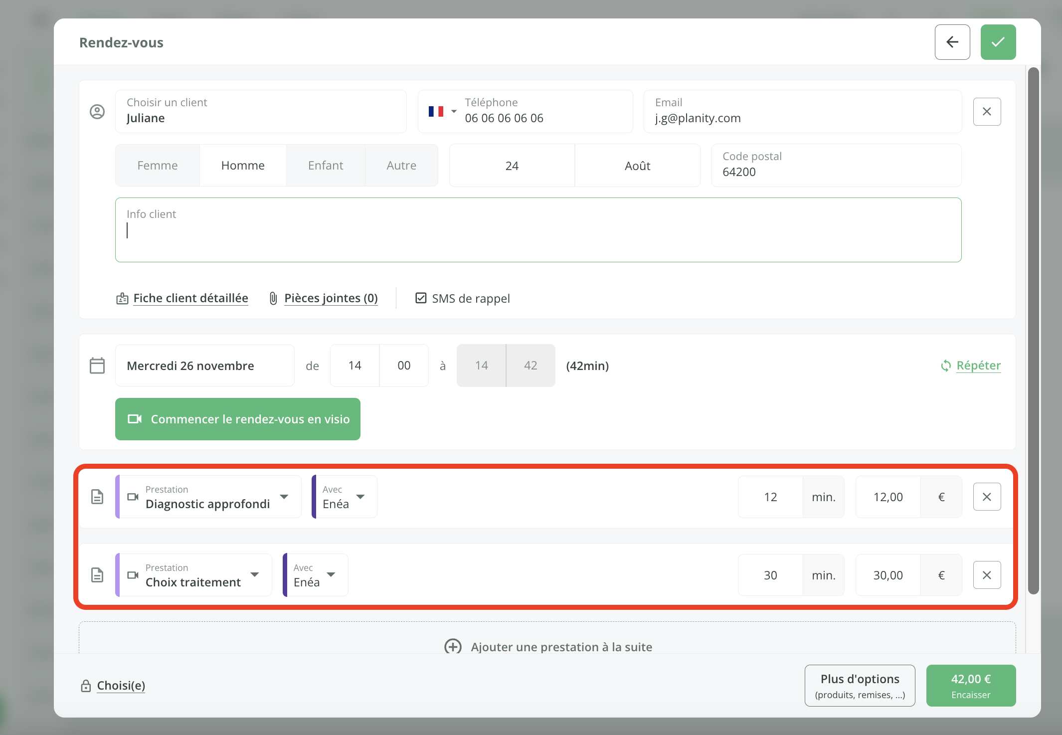Select Femme gender option
1062x735 pixels.
(x=158, y=166)
